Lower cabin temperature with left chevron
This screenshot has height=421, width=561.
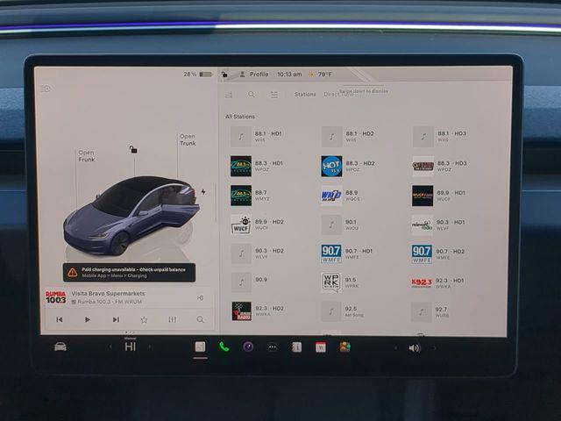pyautogui.click(x=110, y=346)
